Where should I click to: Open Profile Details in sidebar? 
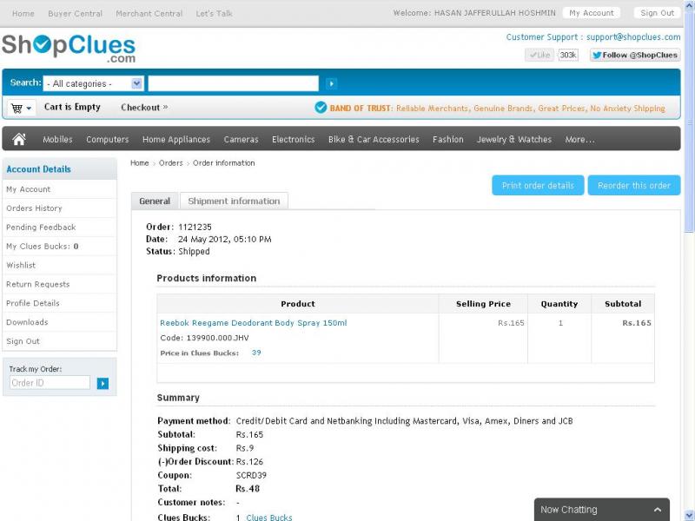click(33, 303)
